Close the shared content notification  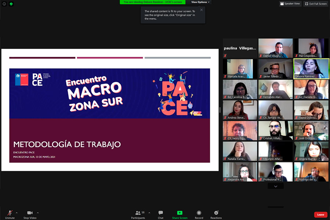(201, 10)
